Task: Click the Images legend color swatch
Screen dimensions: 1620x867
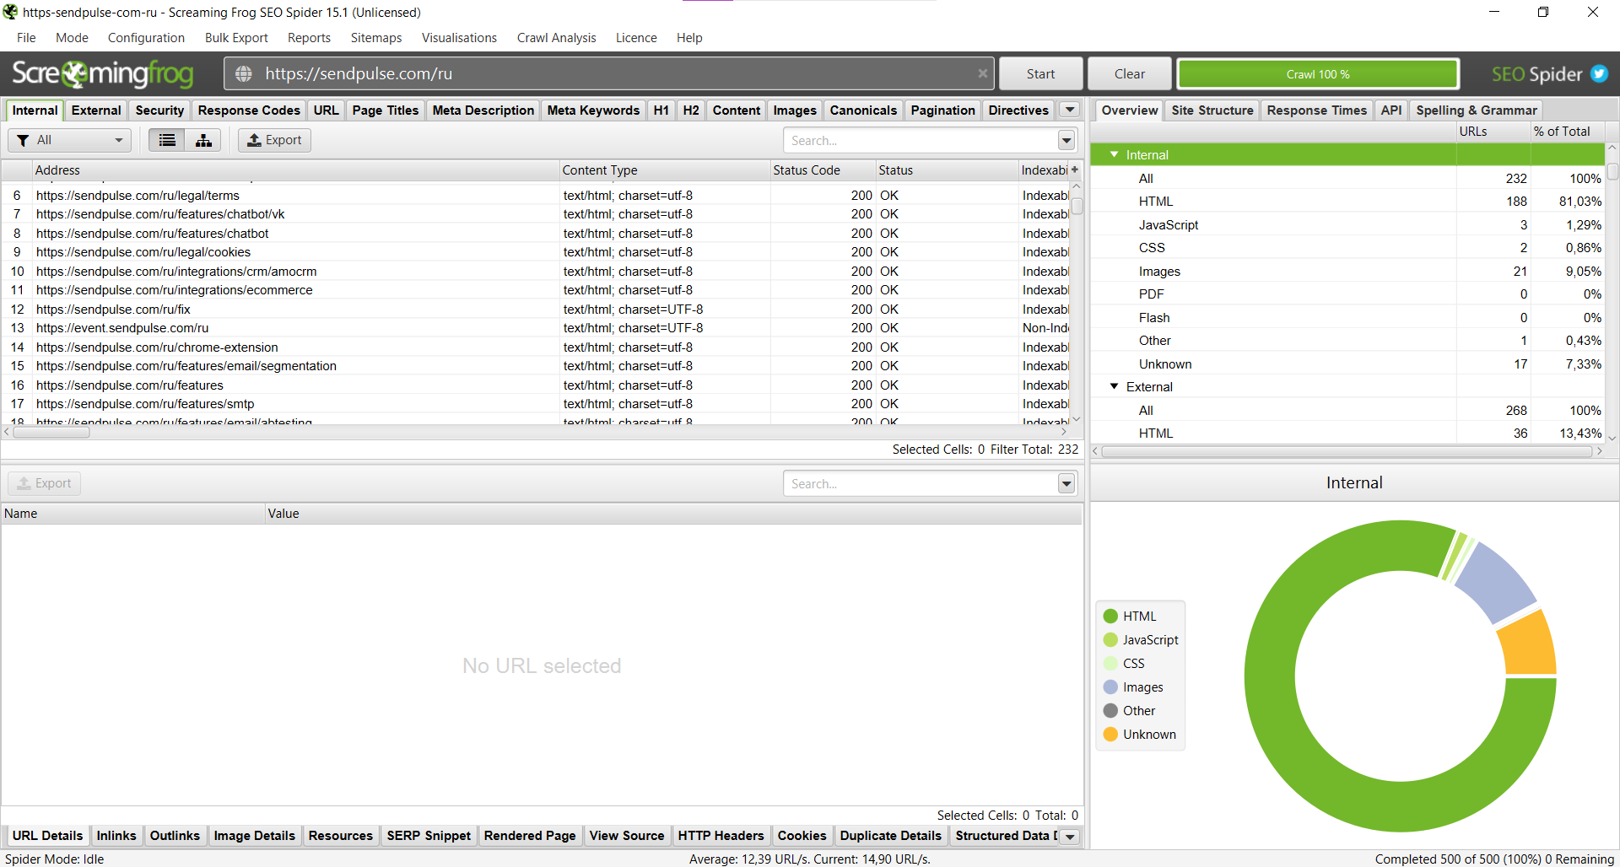Action: pos(1110,687)
